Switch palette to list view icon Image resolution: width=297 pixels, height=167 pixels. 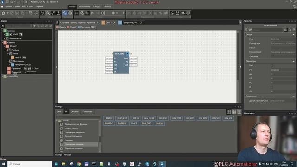pos(234,112)
